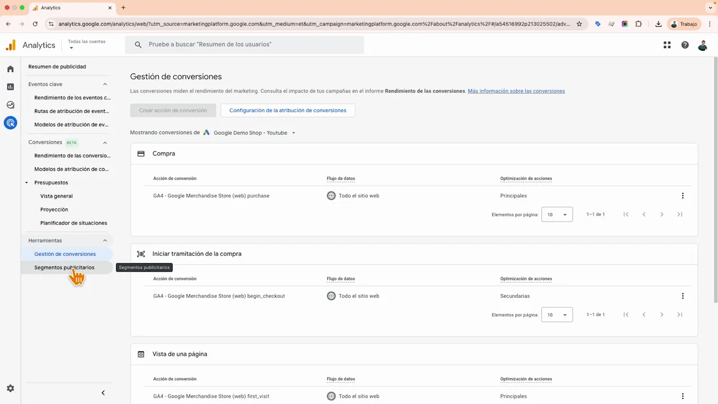
Task: Collapse the Herramientas section
Action: pyautogui.click(x=105, y=241)
